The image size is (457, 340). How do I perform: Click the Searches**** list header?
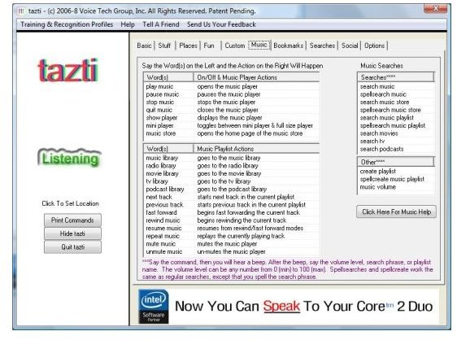[396, 77]
